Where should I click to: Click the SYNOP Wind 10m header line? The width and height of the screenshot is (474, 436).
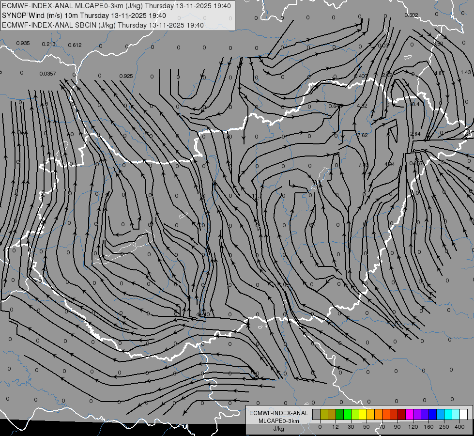coord(84,16)
